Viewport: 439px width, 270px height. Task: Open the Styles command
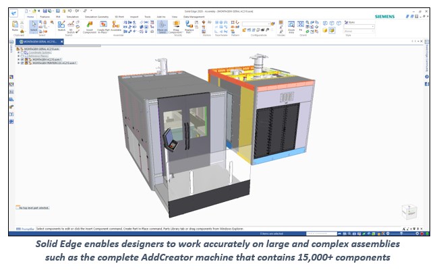click(x=349, y=22)
